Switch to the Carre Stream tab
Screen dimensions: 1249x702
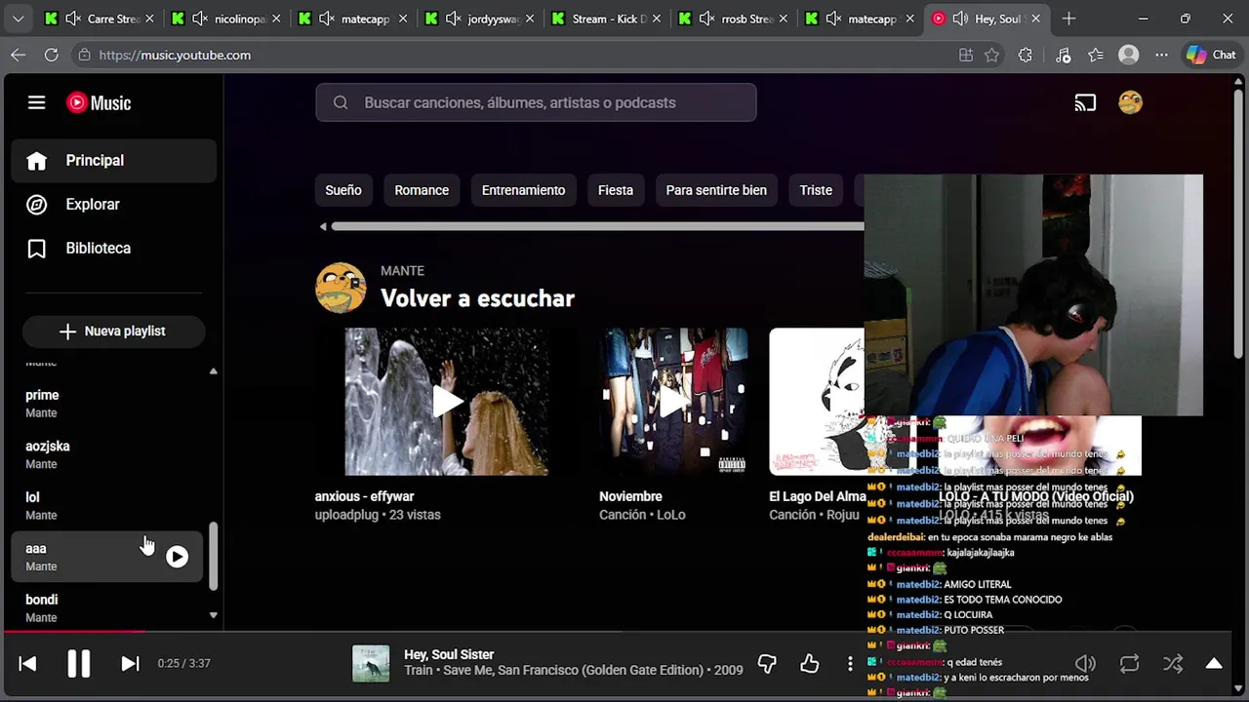(x=99, y=19)
